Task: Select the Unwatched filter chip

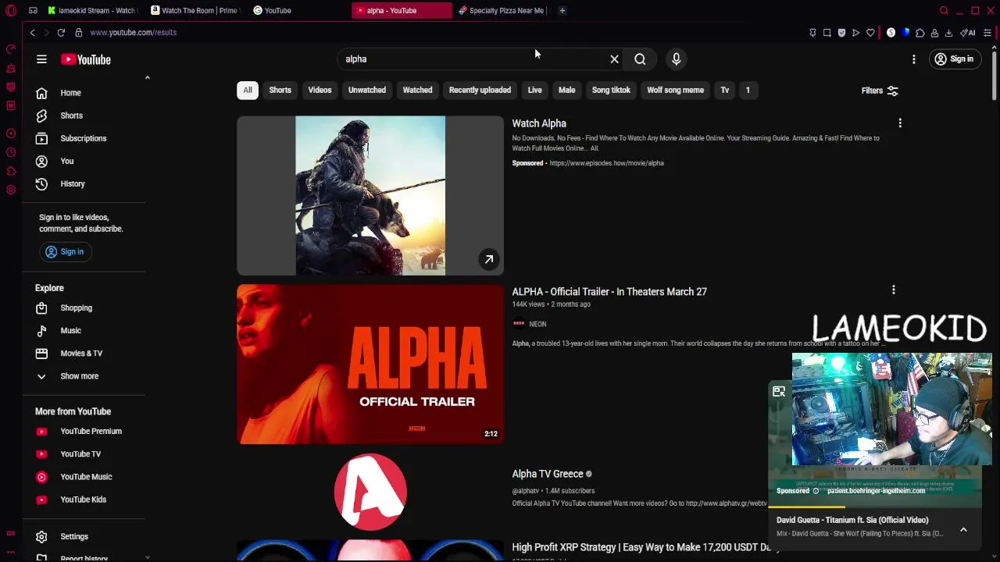Action: 367,90
